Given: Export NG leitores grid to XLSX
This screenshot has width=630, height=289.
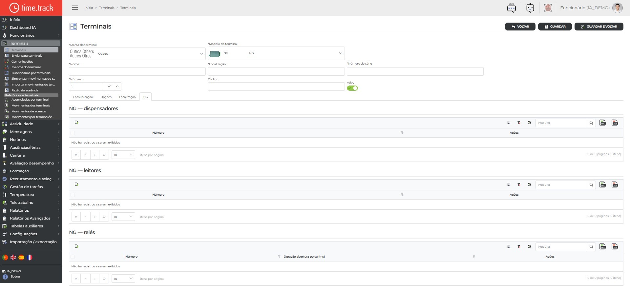Looking at the screenshot, I should pos(603,184).
